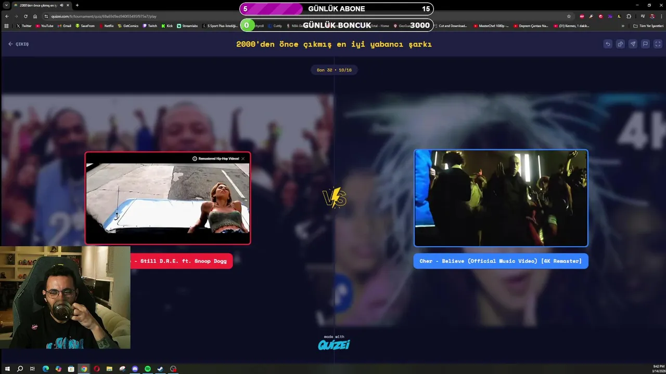
Task: Open Opera browser from the taskbar
Action: click(96, 369)
